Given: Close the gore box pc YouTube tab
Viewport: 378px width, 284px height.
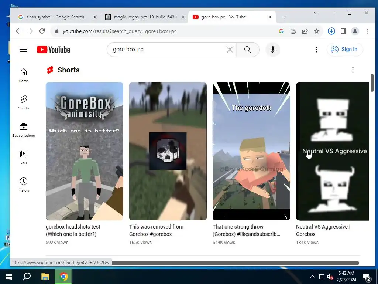Looking at the screenshot, I should click(x=270, y=17).
